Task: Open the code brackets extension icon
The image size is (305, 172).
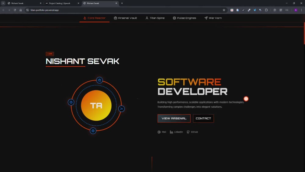Action: pyautogui.click(x=287, y=10)
